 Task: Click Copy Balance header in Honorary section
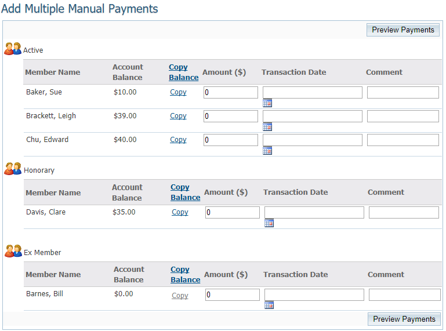[185, 192]
